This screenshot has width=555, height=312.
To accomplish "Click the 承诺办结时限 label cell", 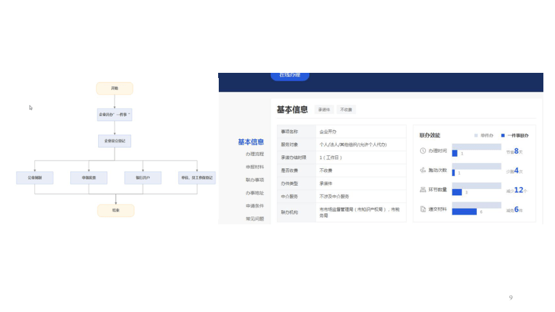I will (x=297, y=158).
